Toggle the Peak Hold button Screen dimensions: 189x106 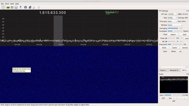pos(184,34)
